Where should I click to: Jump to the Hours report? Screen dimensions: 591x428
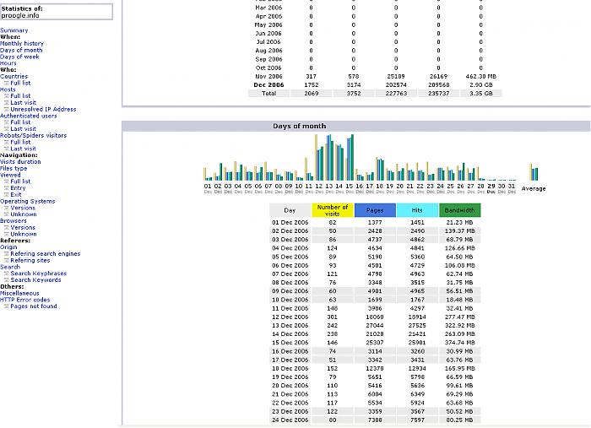pyautogui.click(x=8, y=63)
